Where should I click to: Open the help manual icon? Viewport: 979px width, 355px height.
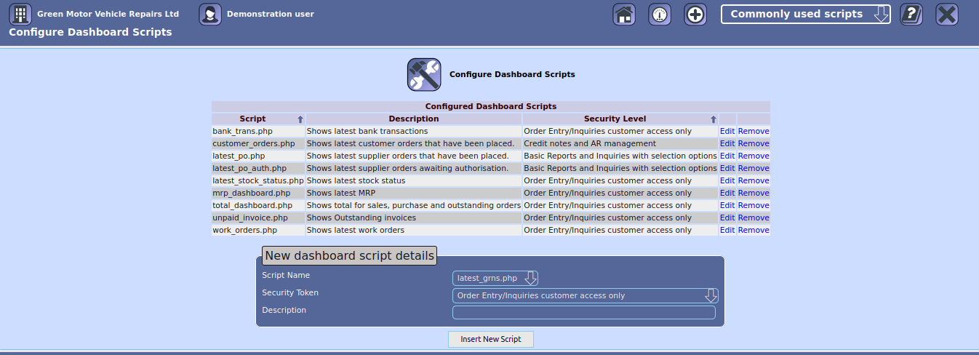pos(911,15)
